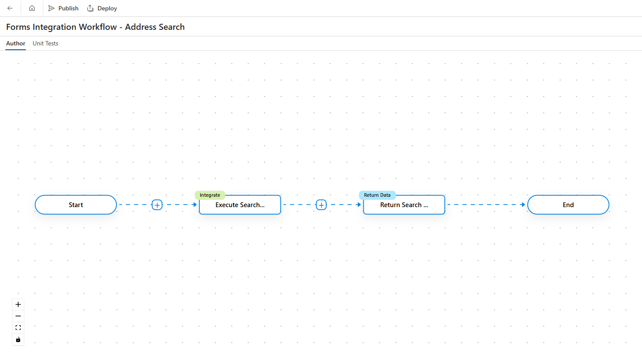The height and width of the screenshot is (355, 642).
Task: Switch to the Author tab
Action: 16,43
